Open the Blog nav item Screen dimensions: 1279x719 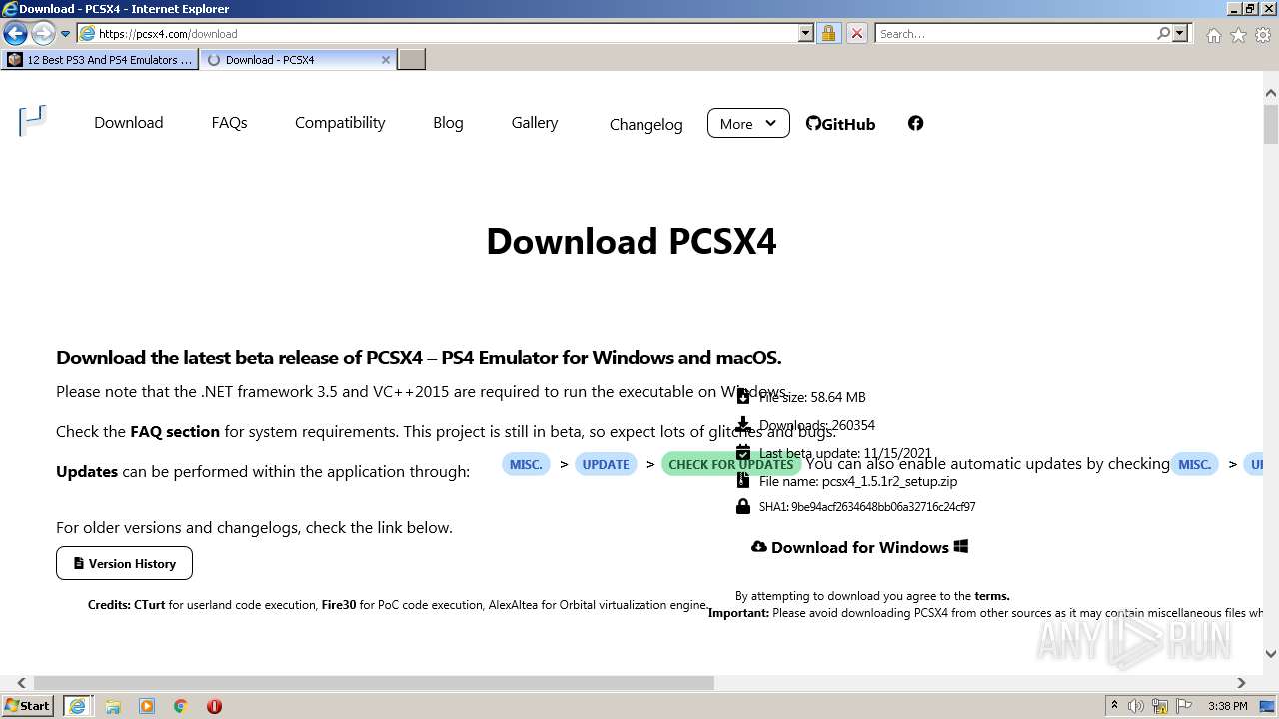pyautogui.click(x=448, y=122)
